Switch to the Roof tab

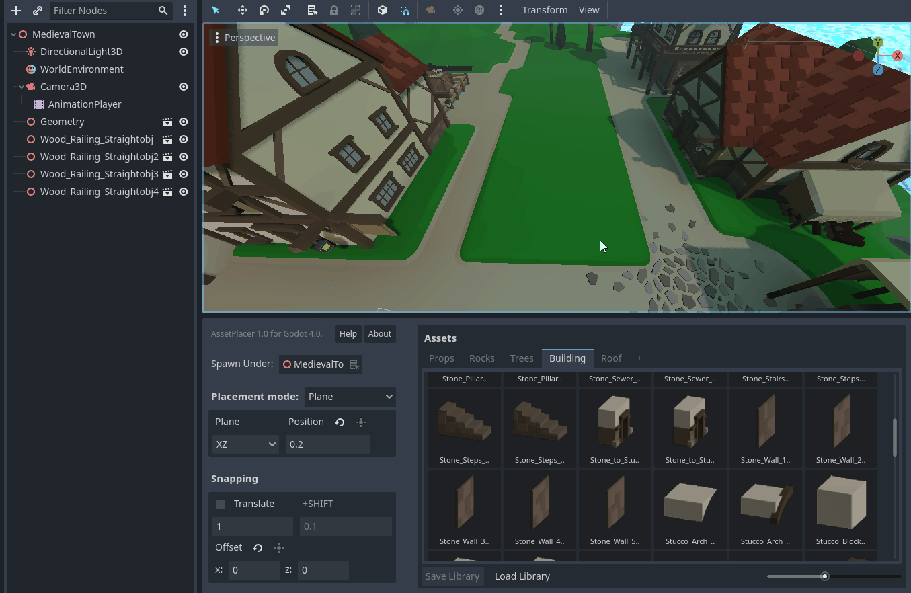[x=611, y=358]
